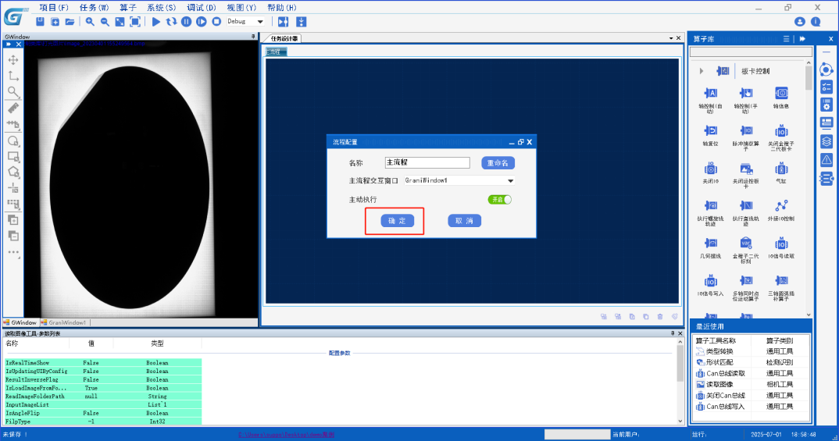
Task: Click the 取消 button in the dialog
Action: pyautogui.click(x=465, y=221)
